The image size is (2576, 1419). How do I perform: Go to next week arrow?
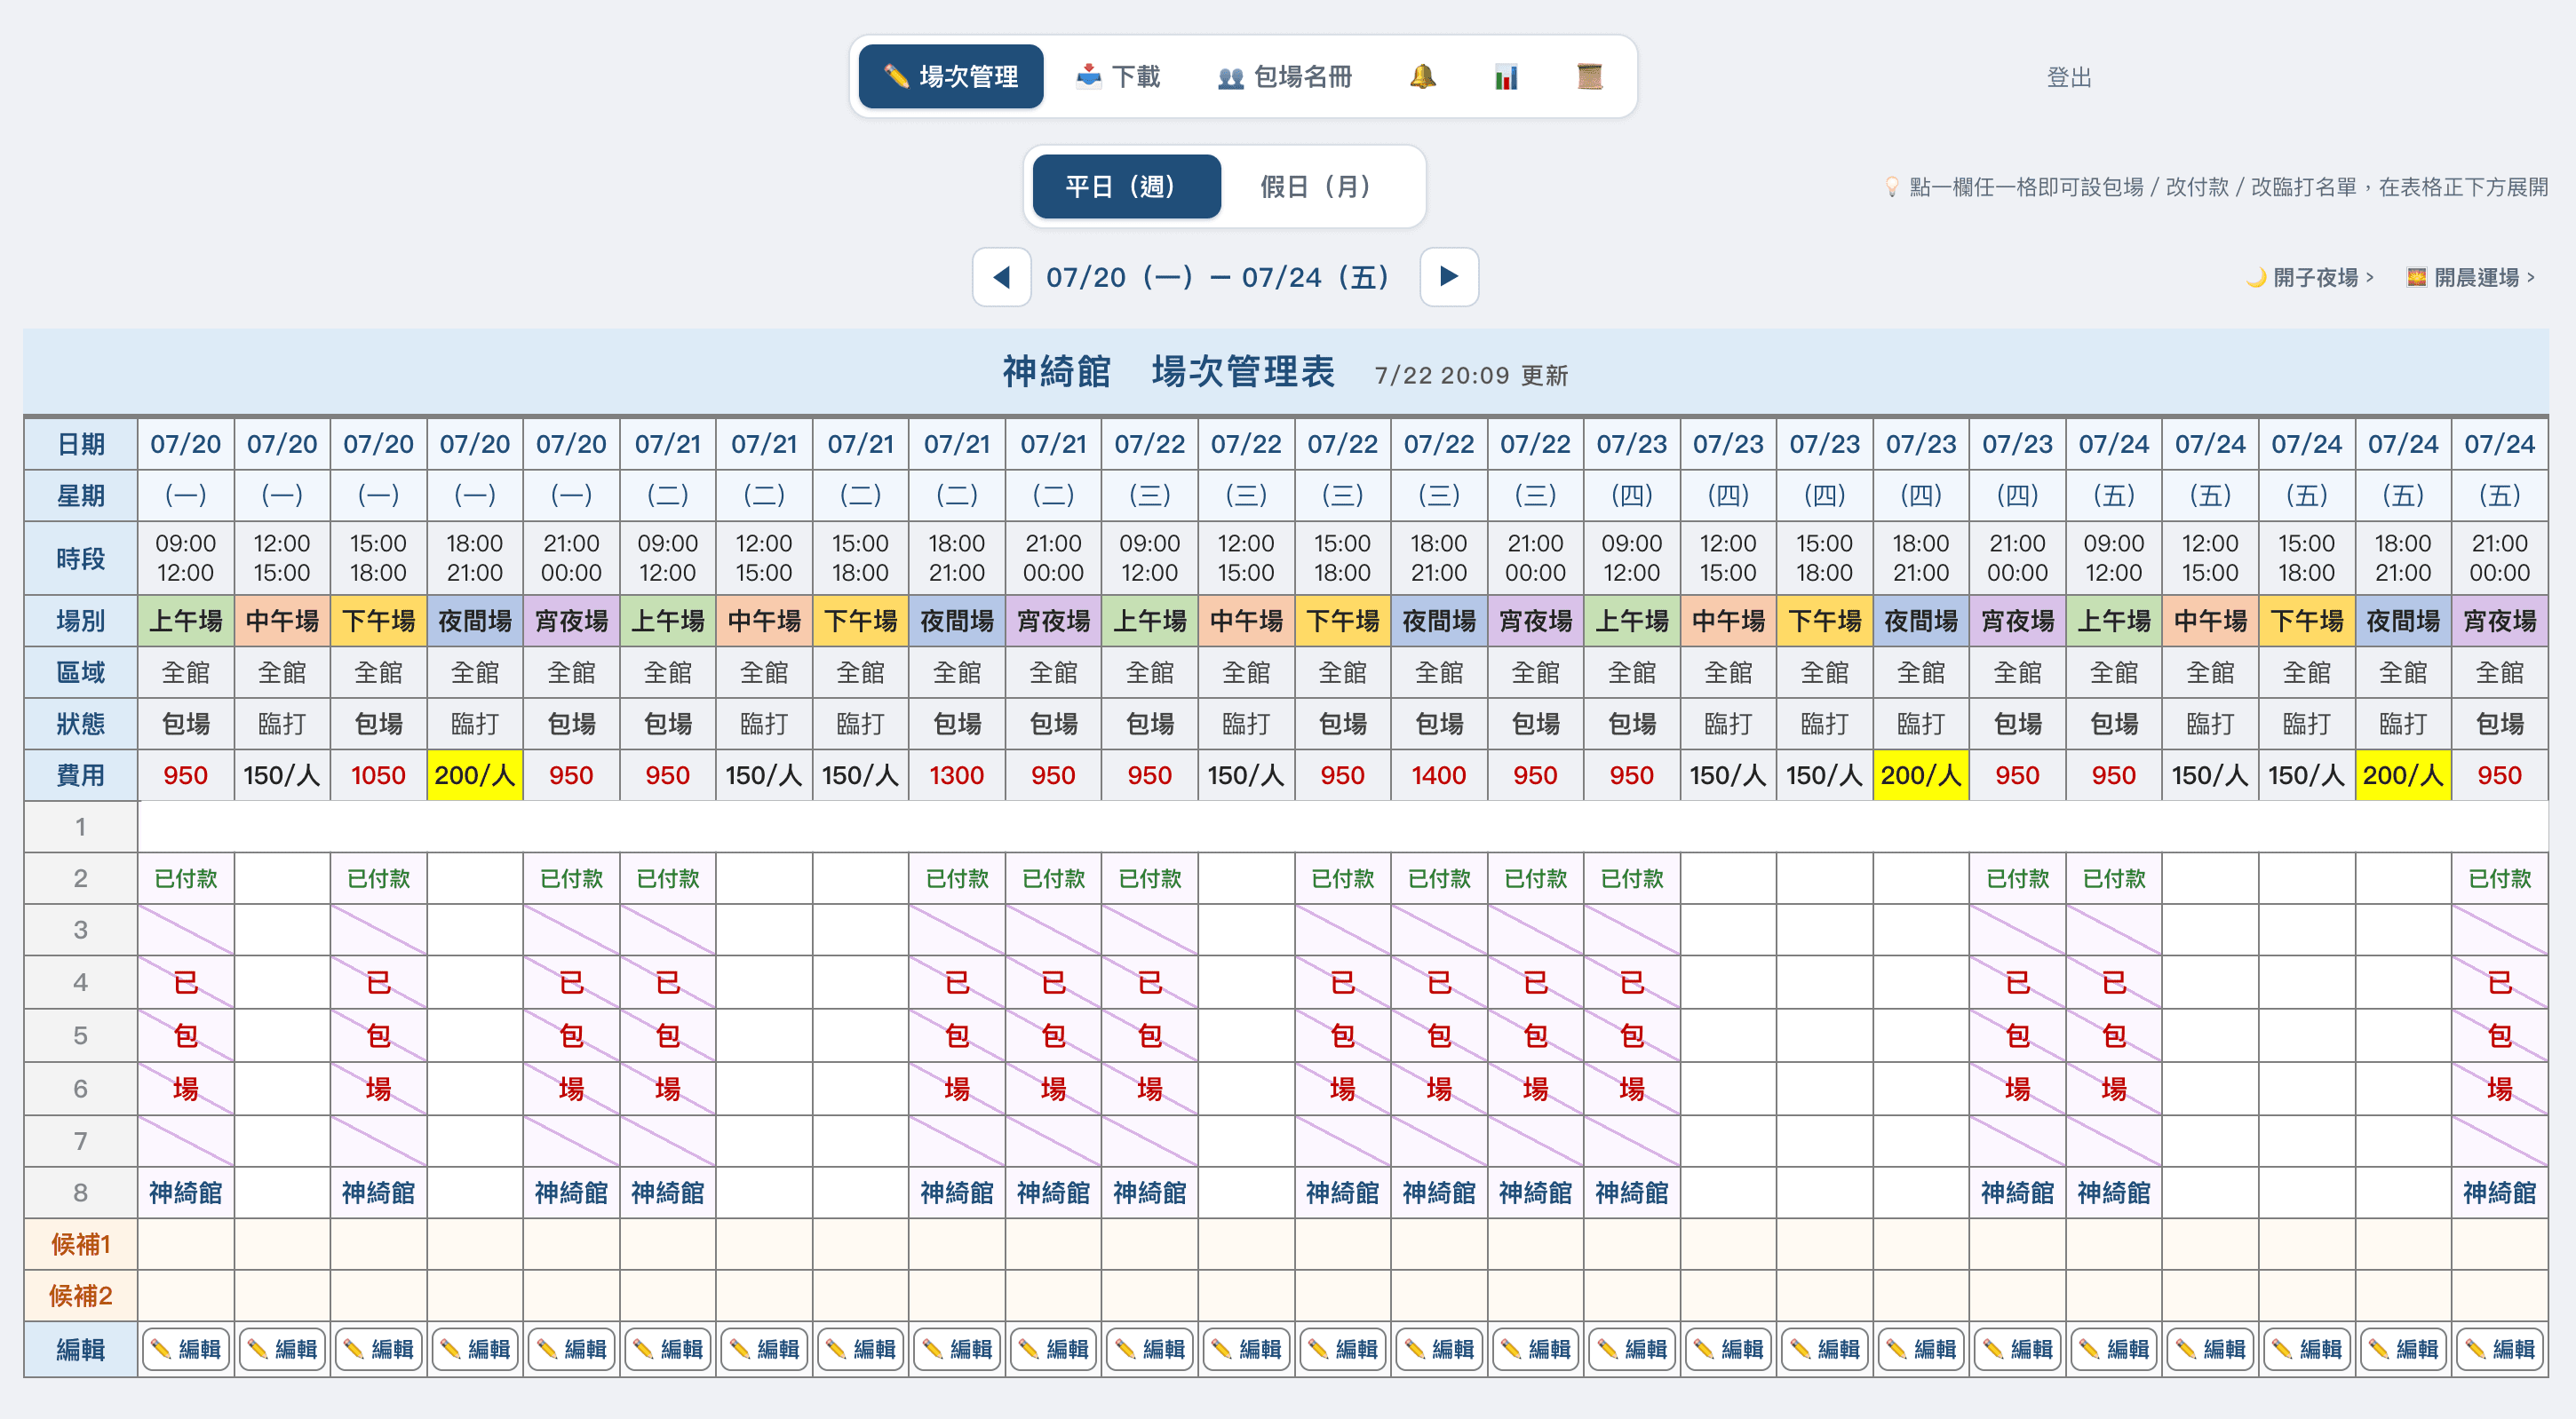[x=1449, y=277]
